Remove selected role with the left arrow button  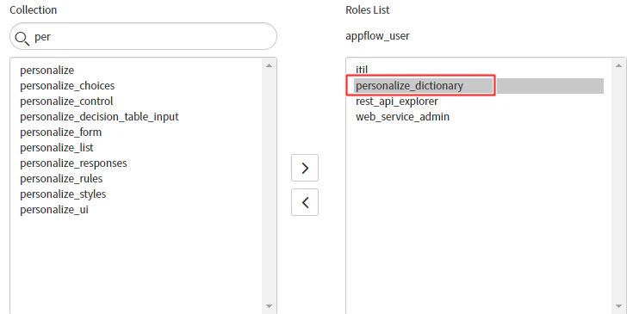click(x=304, y=202)
